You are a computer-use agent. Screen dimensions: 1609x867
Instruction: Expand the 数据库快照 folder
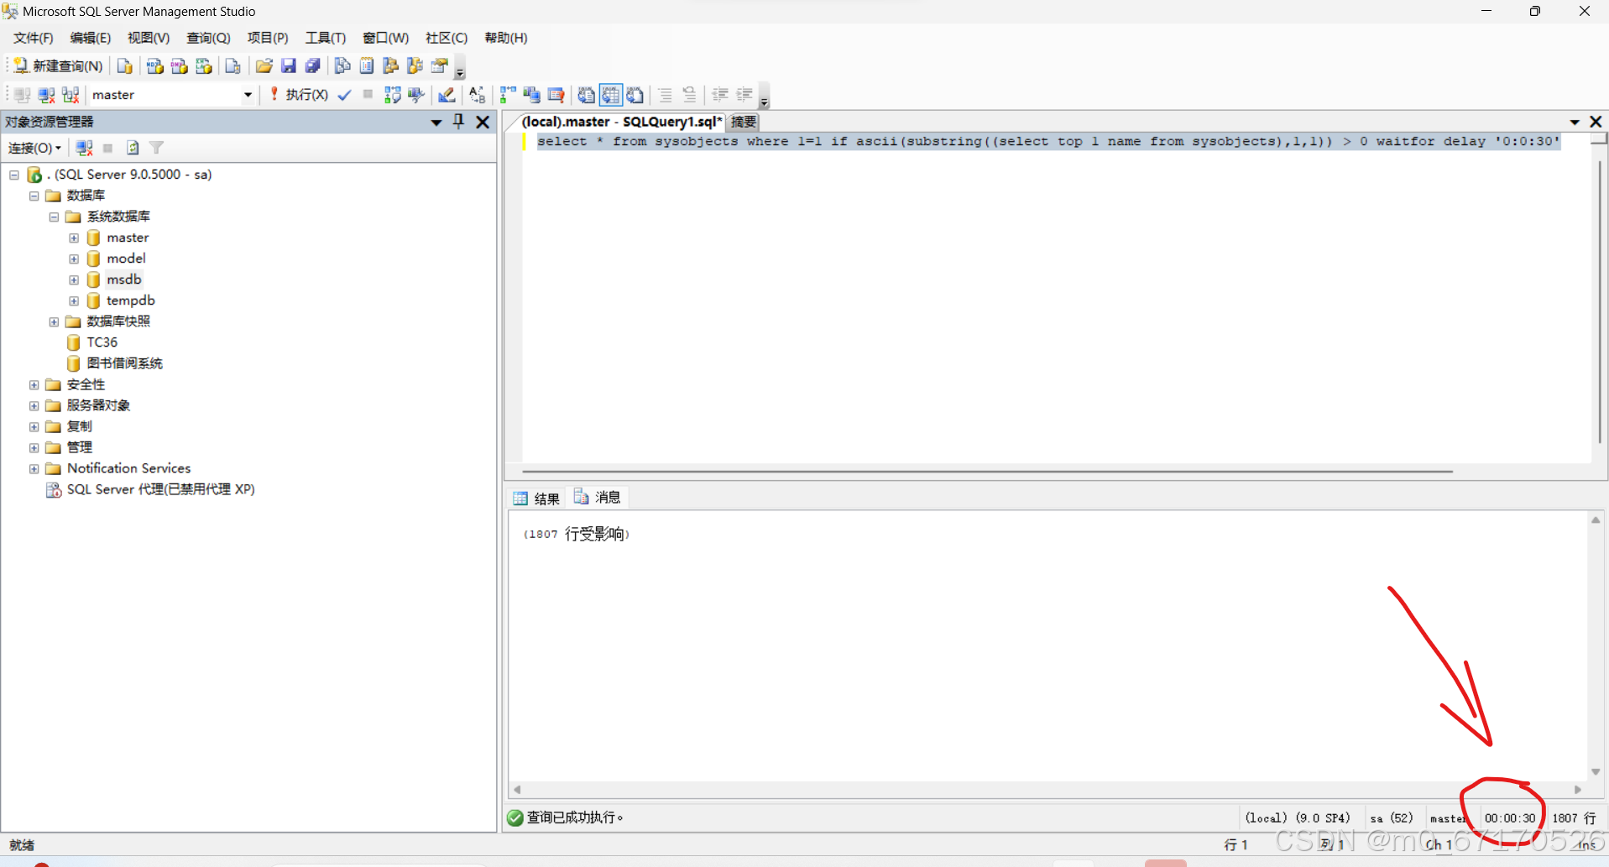54,321
